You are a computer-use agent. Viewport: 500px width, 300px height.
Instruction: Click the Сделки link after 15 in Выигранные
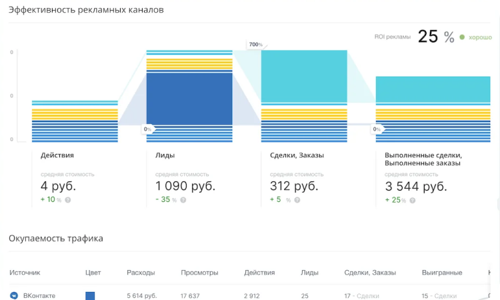[x=445, y=295]
